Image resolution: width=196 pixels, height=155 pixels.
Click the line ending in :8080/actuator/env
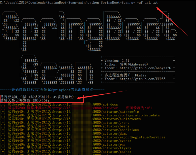coord(63,144)
